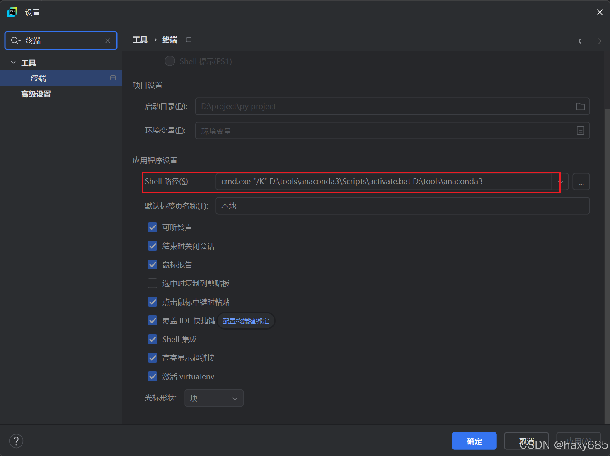610x456 pixels.
Task: Collapse the 工具 tree section
Action: pos(13,62)
